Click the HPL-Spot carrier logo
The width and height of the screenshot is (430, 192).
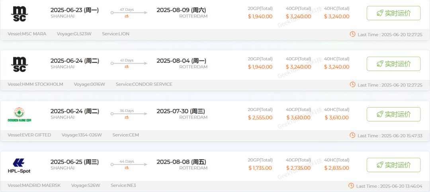coord(19,165)
